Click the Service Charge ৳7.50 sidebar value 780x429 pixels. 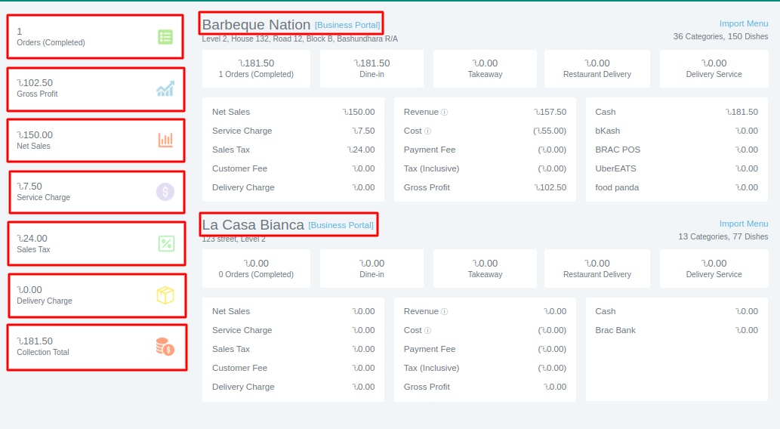(x=29, y=186)
